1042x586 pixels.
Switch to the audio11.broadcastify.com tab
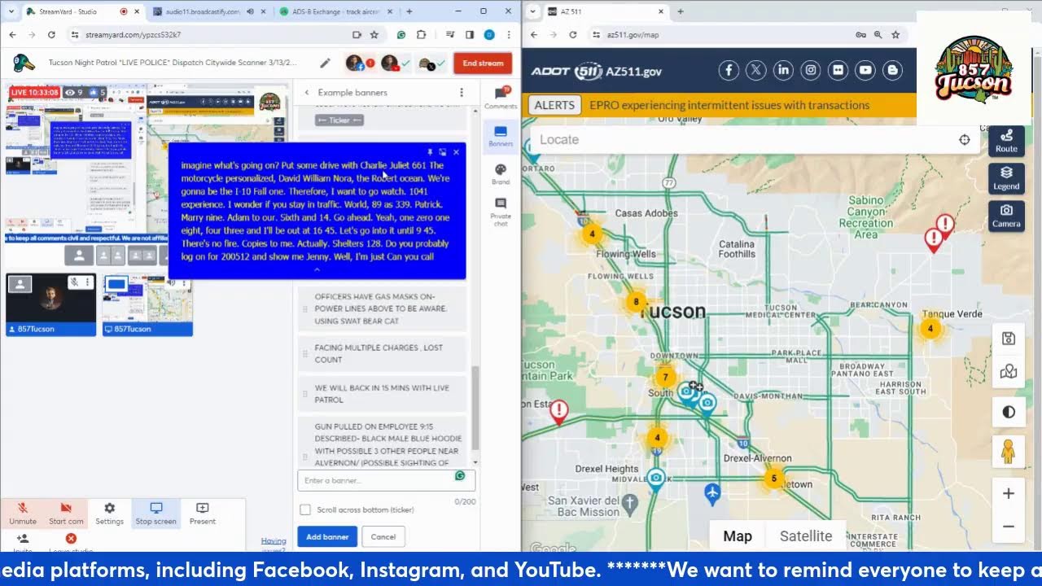(208, 11)
